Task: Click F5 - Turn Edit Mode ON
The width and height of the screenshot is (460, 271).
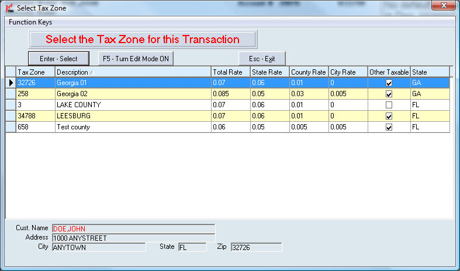Action: pyautogui.click(x=136, y=59)
